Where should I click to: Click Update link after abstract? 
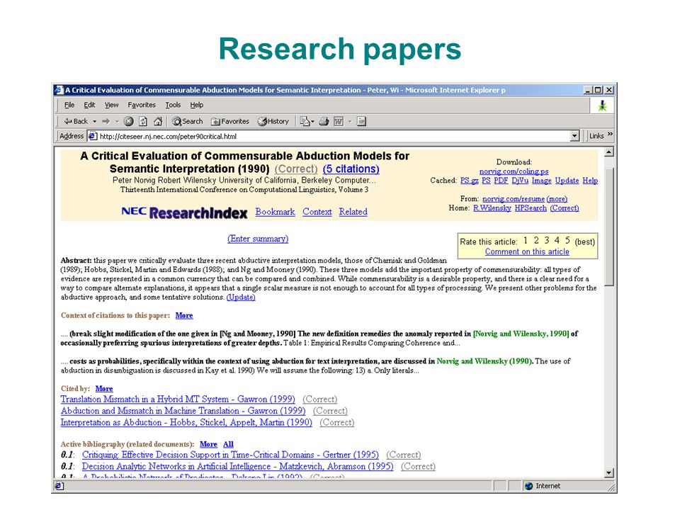[x=241, y=297]
